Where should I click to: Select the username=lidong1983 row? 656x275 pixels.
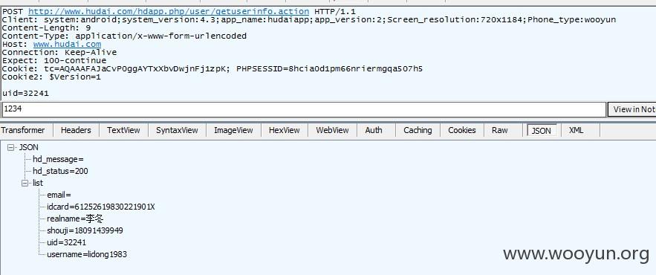point(87,254)
